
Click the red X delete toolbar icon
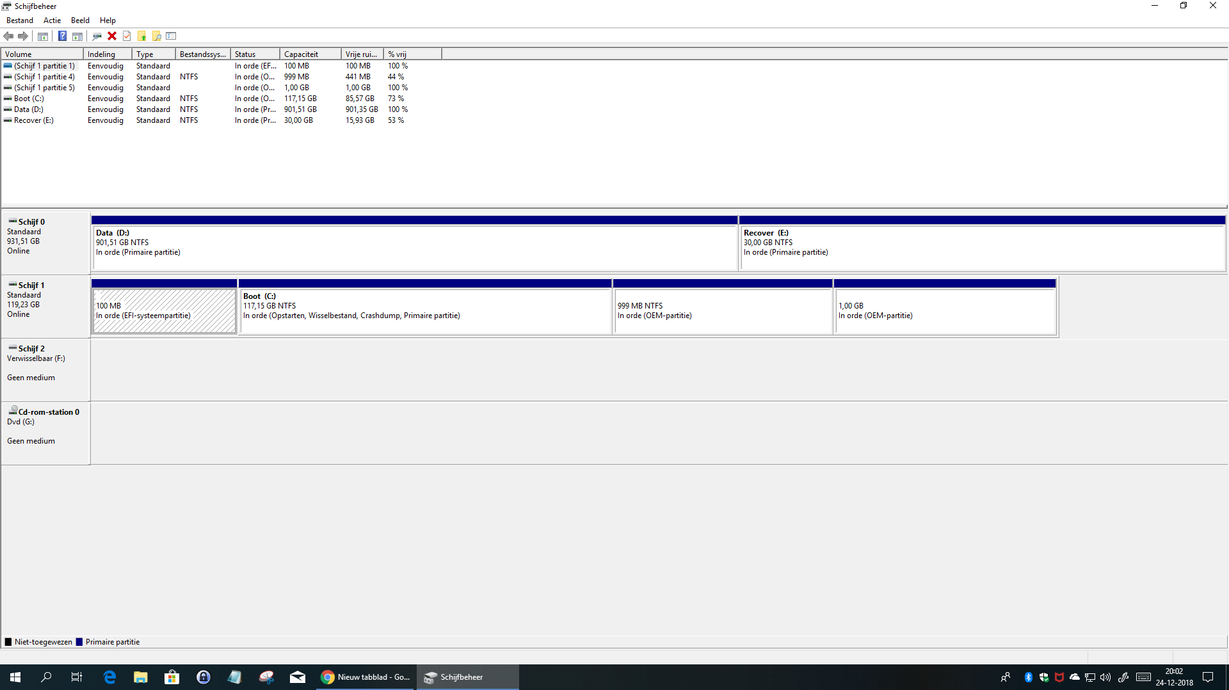point(112,36)
